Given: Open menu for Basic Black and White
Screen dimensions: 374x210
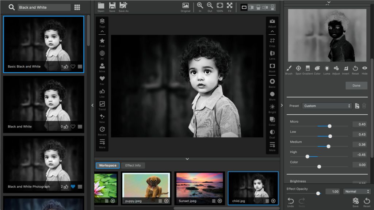Looking at the screenshot, I should pos(80,66).
